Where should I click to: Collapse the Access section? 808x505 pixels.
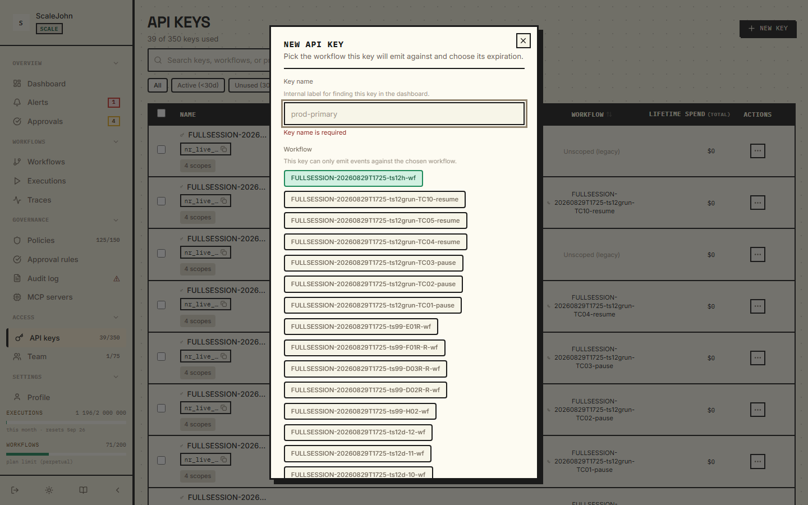66,318
